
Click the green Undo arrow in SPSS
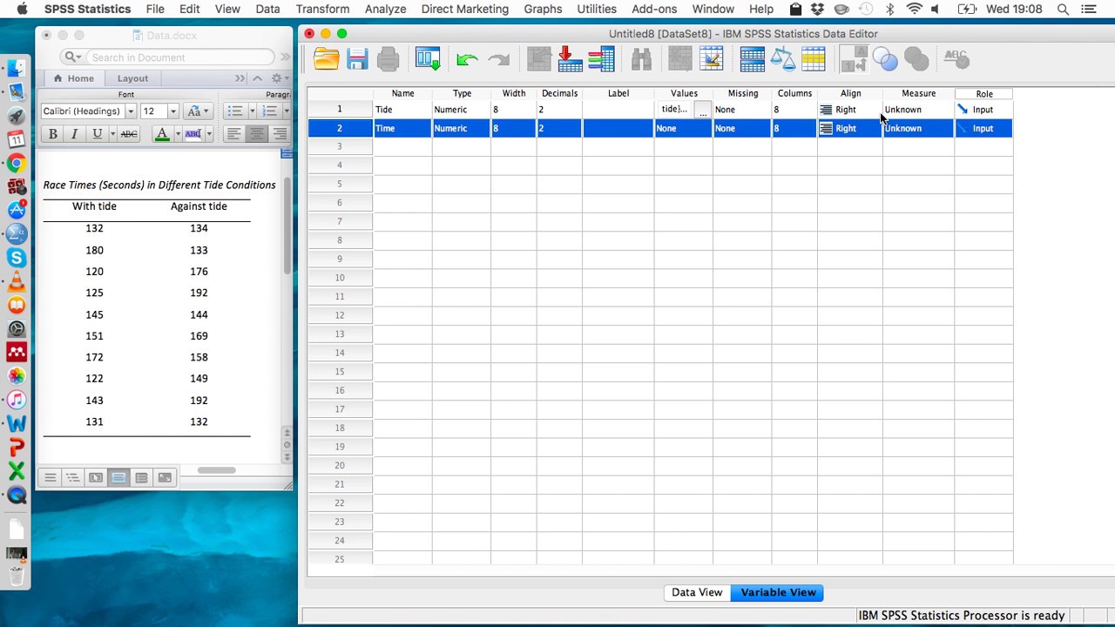[x=467, y=59]
